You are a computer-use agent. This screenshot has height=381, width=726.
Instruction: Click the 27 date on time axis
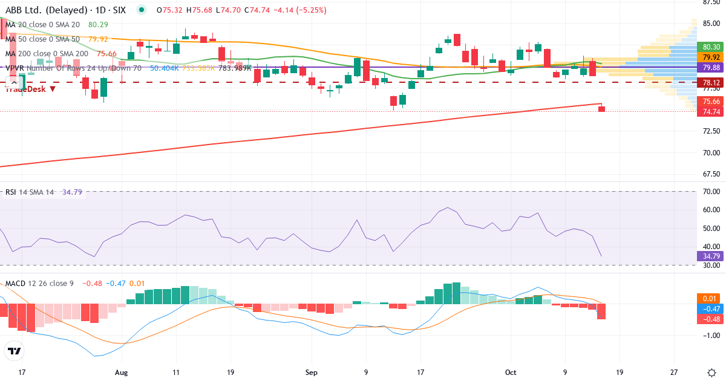pyautogui.click(x=675, y=373)
